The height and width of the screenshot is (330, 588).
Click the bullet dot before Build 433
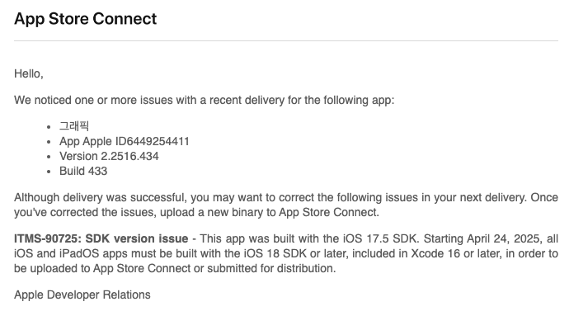[49, 172]
